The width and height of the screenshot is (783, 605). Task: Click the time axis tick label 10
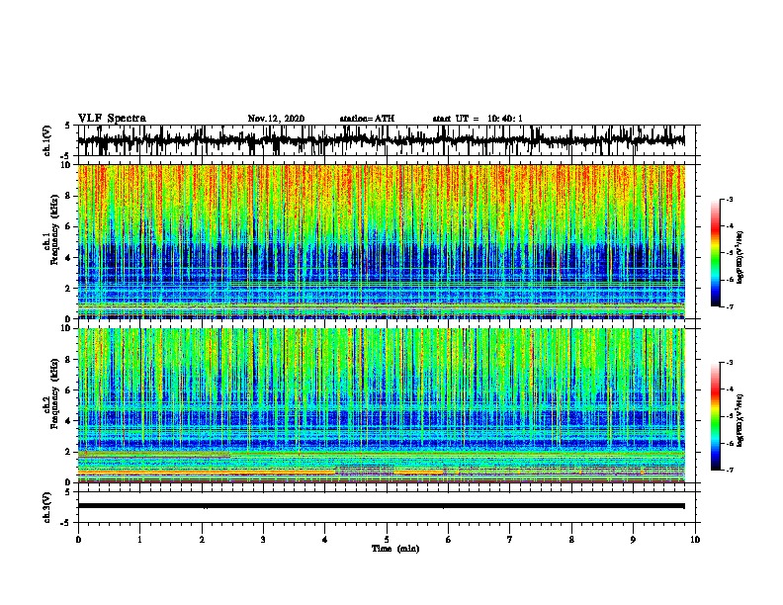pos(695,539)
